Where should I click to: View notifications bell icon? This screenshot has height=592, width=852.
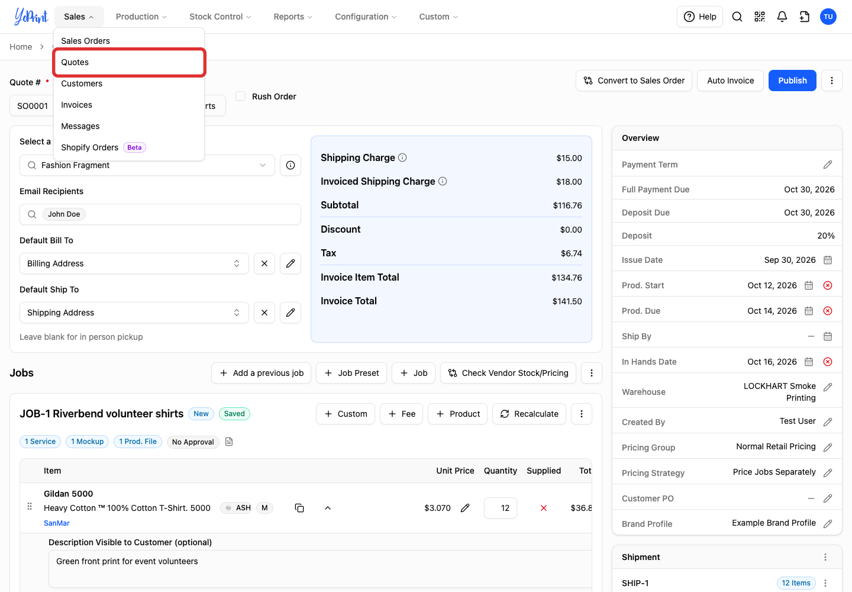(x=782, y=17)
